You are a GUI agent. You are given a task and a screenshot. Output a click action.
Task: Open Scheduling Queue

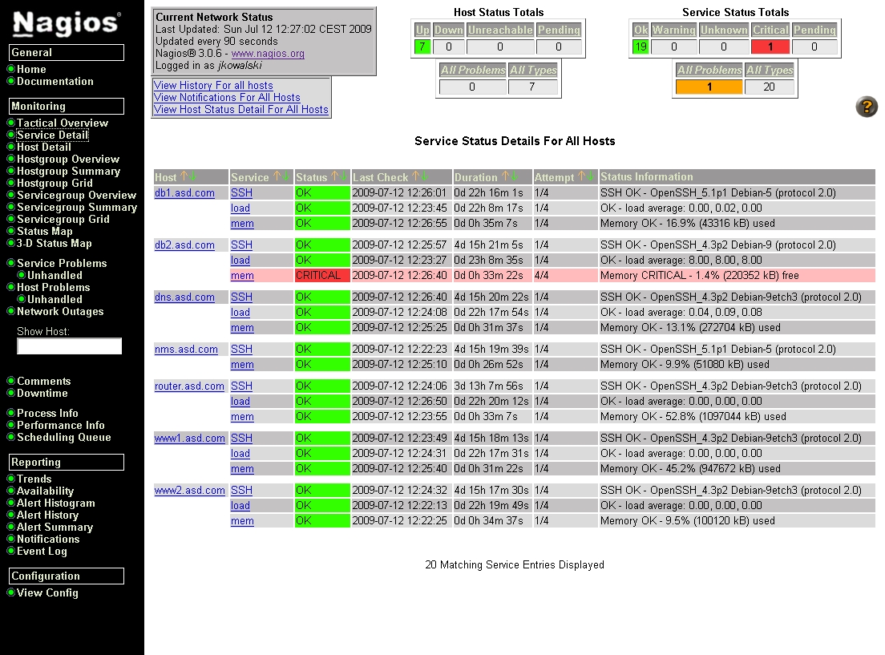64,437
